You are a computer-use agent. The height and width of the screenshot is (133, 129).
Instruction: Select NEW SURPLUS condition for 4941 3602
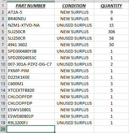pyautogui.click(x=74, y=45)
